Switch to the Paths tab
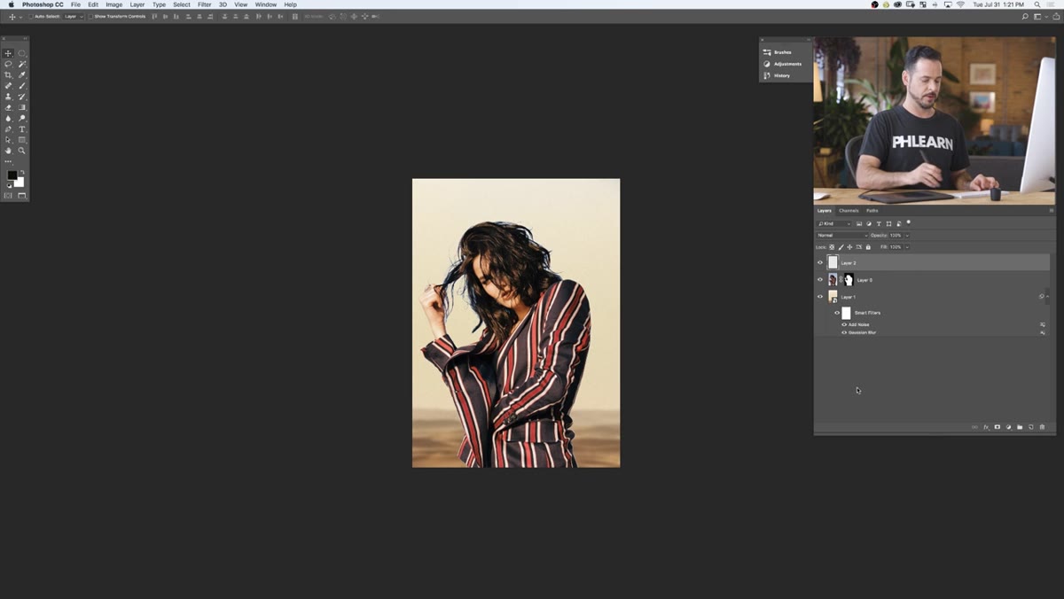Image resolution: width=1064 pixels, height=599 pixels. 872,211
